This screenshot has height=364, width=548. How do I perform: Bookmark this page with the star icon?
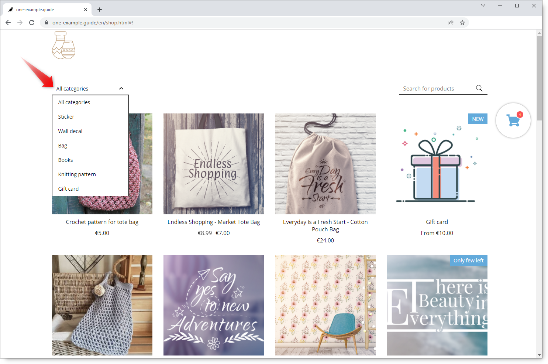coord(462,23)
